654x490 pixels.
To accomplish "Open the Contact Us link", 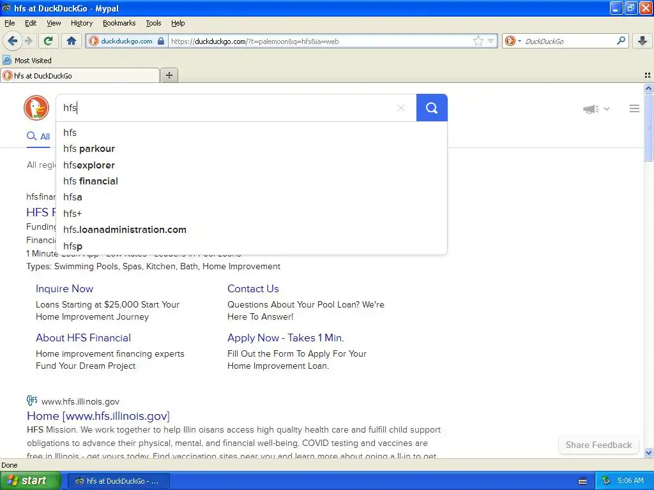I will 253,289.
